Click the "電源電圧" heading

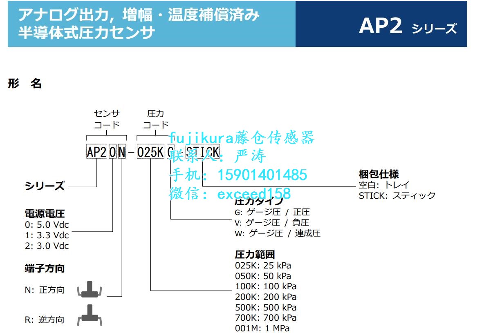click(x=45, y=214)
